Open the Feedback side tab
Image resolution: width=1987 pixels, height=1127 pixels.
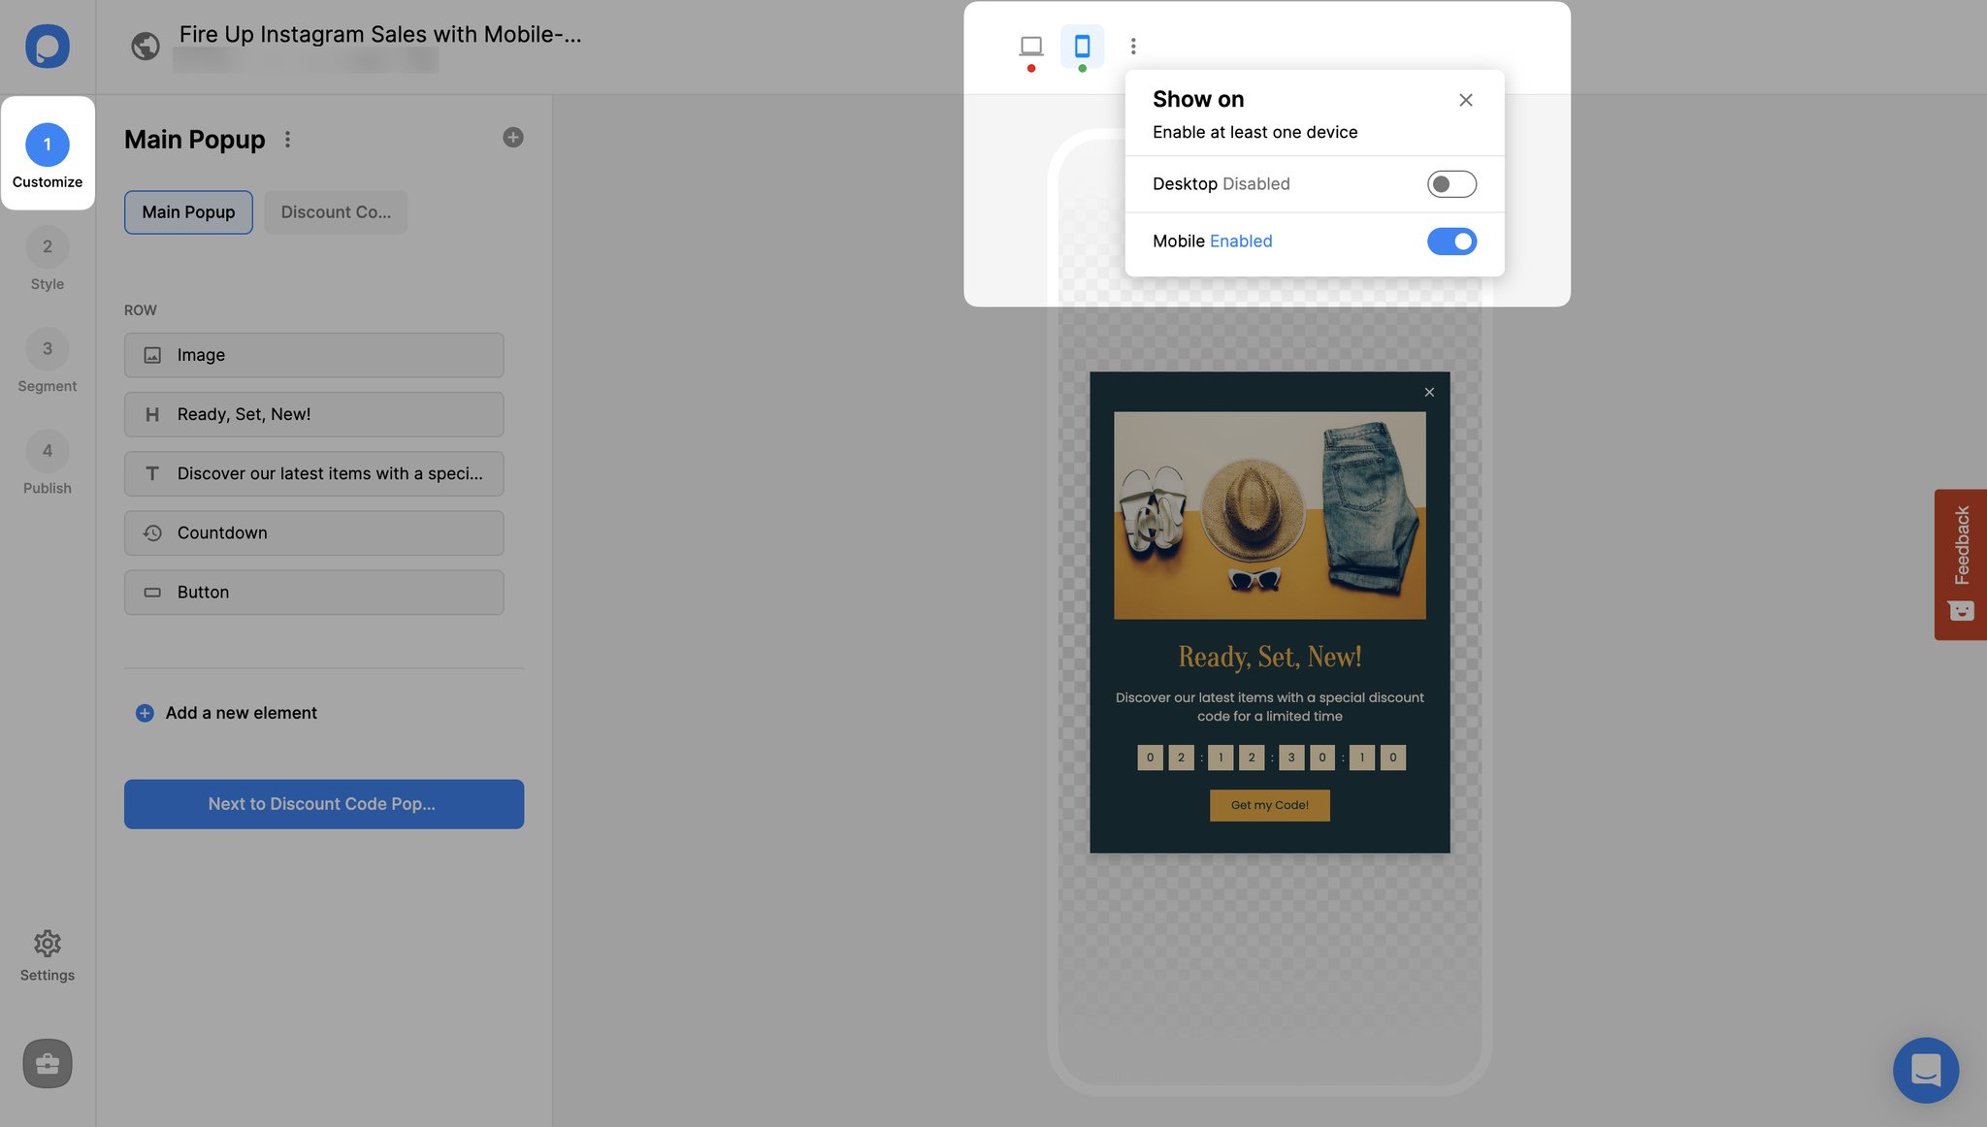(x=1961, y=563)
